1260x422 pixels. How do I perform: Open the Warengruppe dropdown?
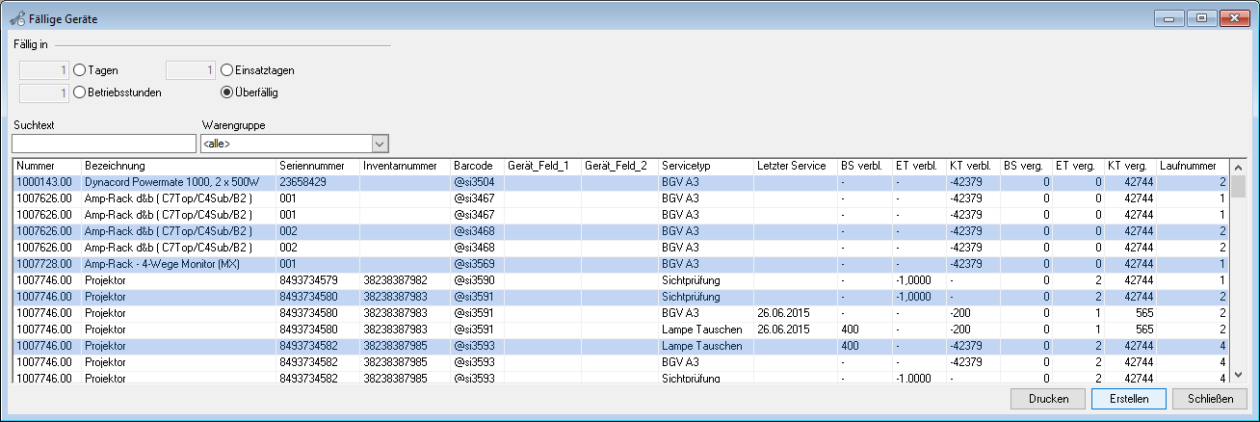coord(380,144)
